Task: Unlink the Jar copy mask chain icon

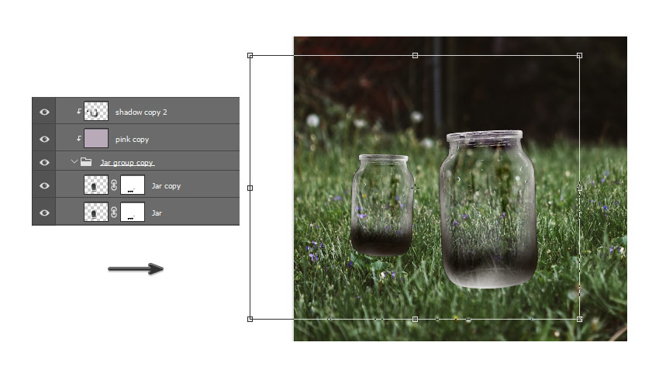Action: 114,185
